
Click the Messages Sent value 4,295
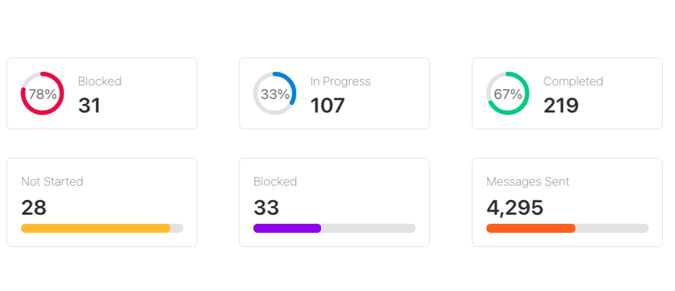(x=515, y=208)
